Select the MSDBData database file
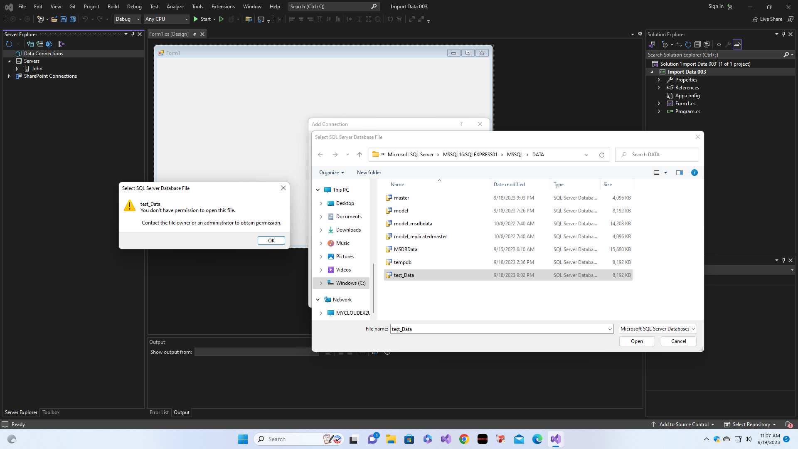 pos(508,249)
